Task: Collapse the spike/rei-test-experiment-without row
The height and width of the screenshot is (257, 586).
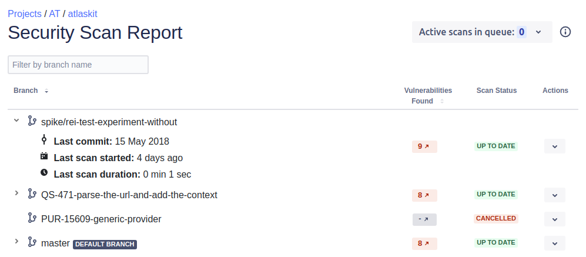Action: [x=16, y=121]
